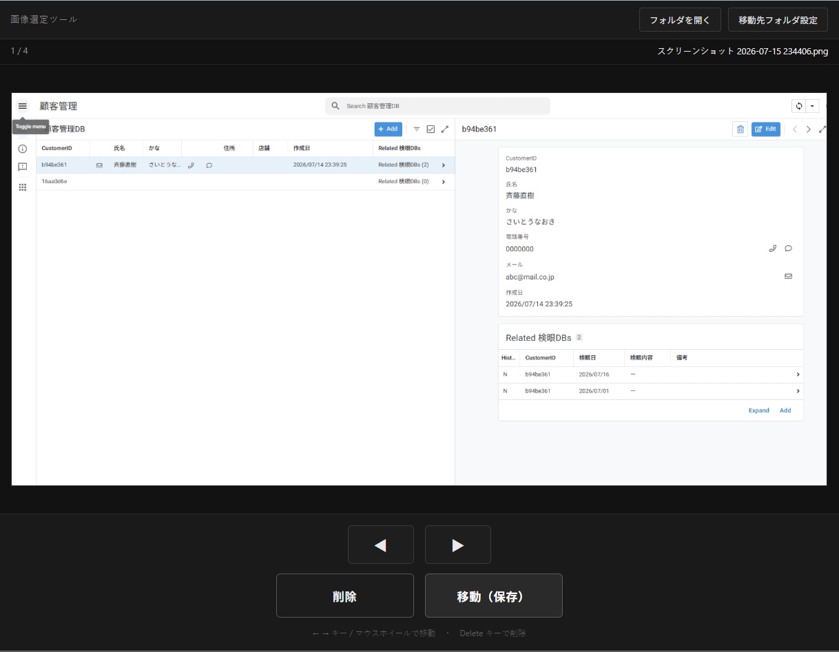Click the mail icon beside abc@mail.co.jp
Screen dimensions: 839x652
pos(789,276)
